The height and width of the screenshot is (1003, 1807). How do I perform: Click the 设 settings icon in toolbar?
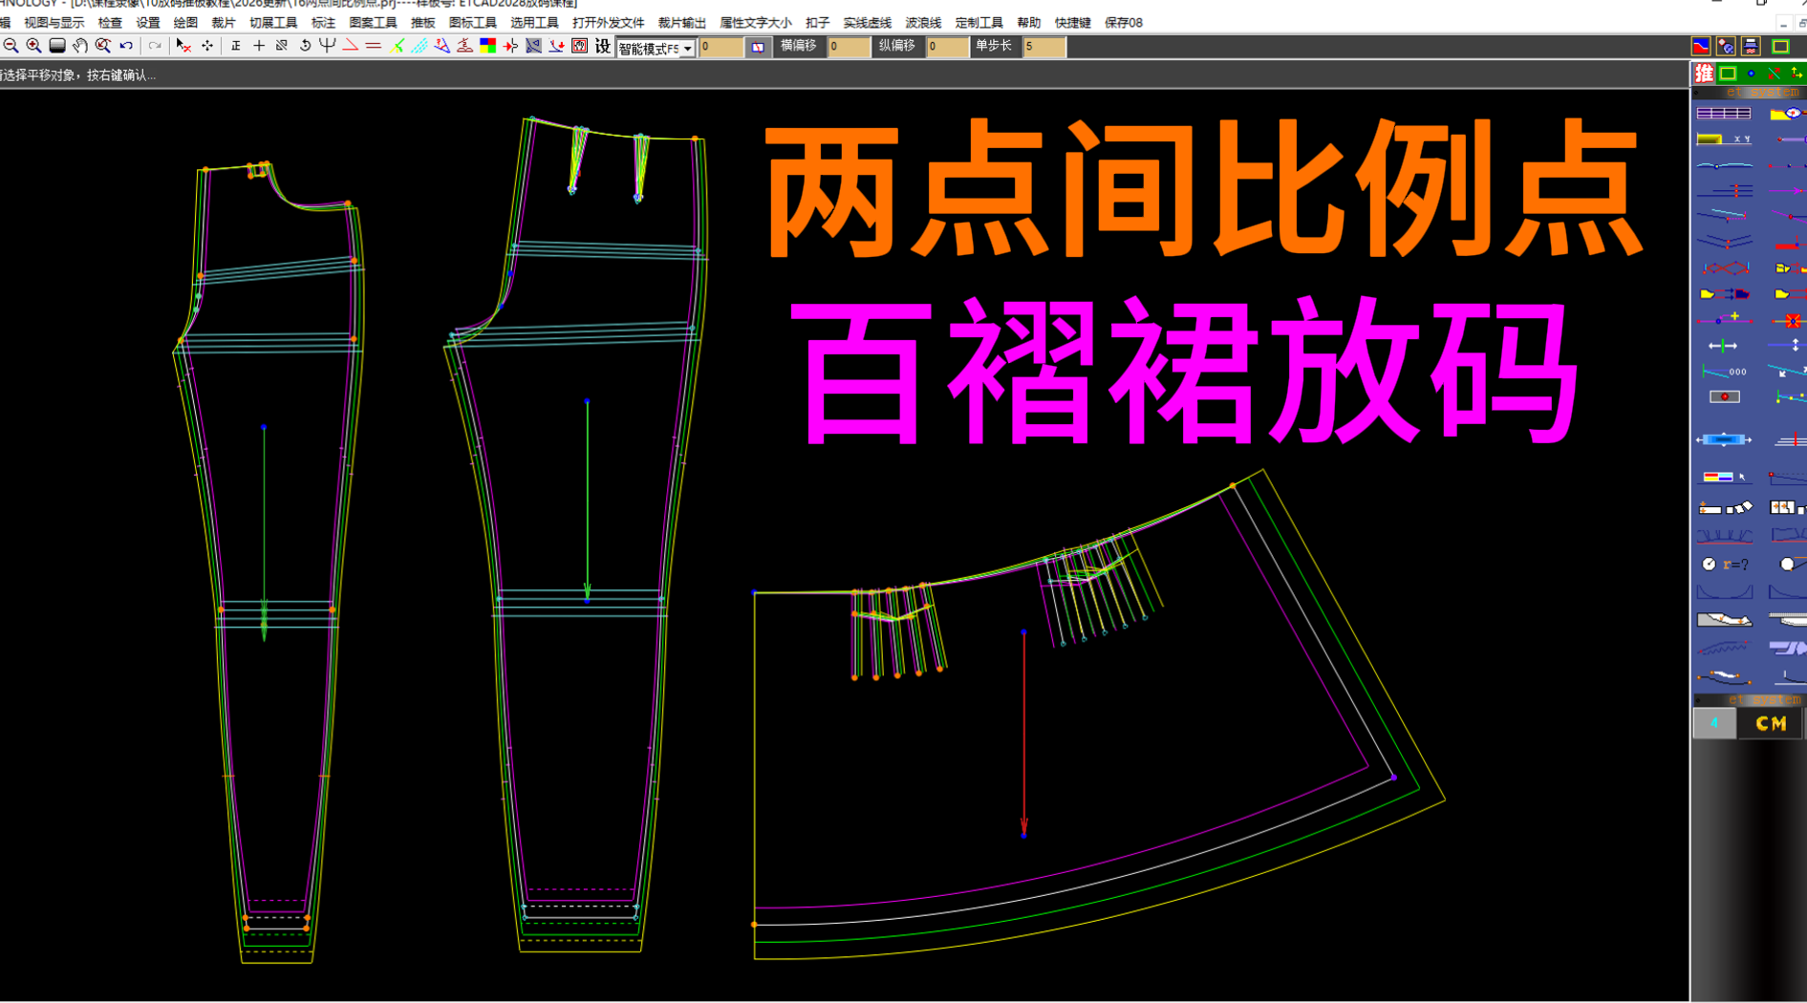point(603,46)
